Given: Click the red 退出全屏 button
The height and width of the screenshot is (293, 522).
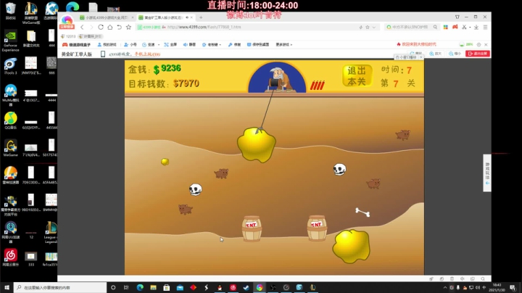Looking at the screenshot, I should click(478, 54).
